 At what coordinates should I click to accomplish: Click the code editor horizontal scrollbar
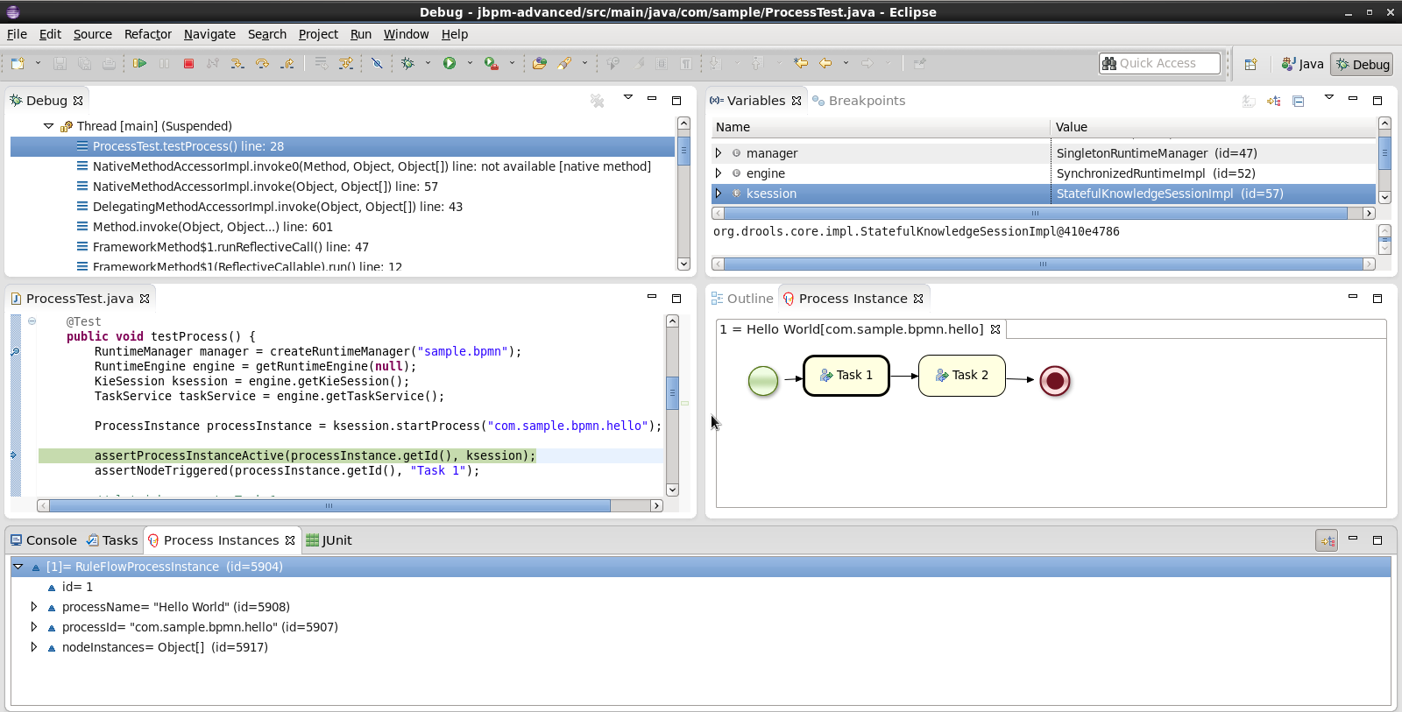pyautogui.click(x=329, y=506)
